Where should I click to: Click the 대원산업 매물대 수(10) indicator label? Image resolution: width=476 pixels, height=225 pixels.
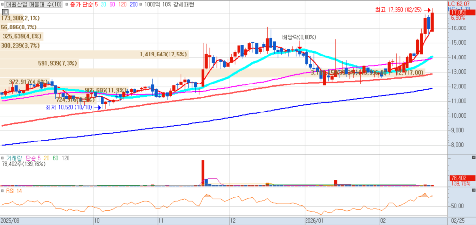pyautogui.click(x=34, y=4)
